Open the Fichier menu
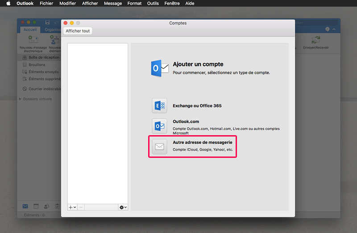Screen dimensions: 357x233 coord(46,4)
